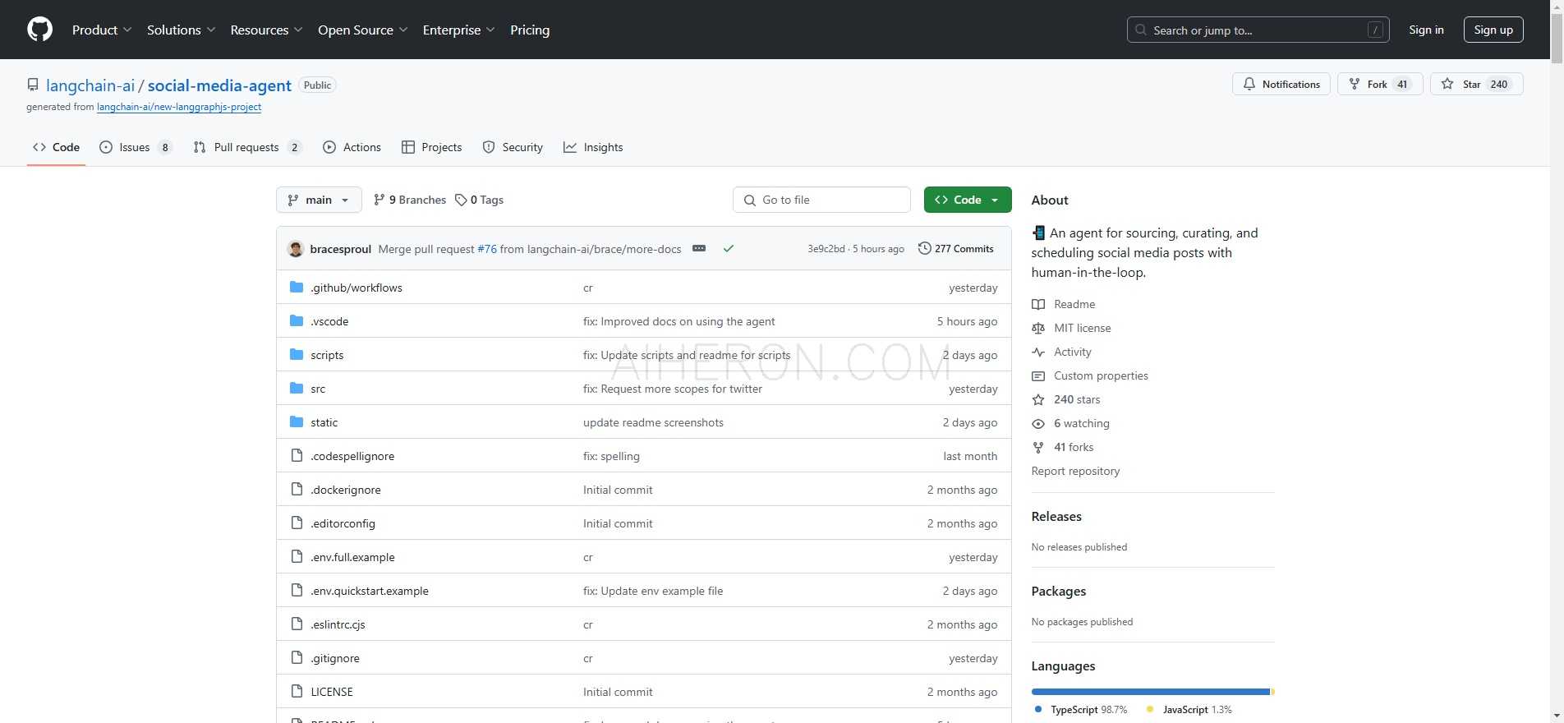Open the Product menu
Image resolution: width=1564 pixels, height=723 pixels.
pyautogui.click(x=102, y=30)
